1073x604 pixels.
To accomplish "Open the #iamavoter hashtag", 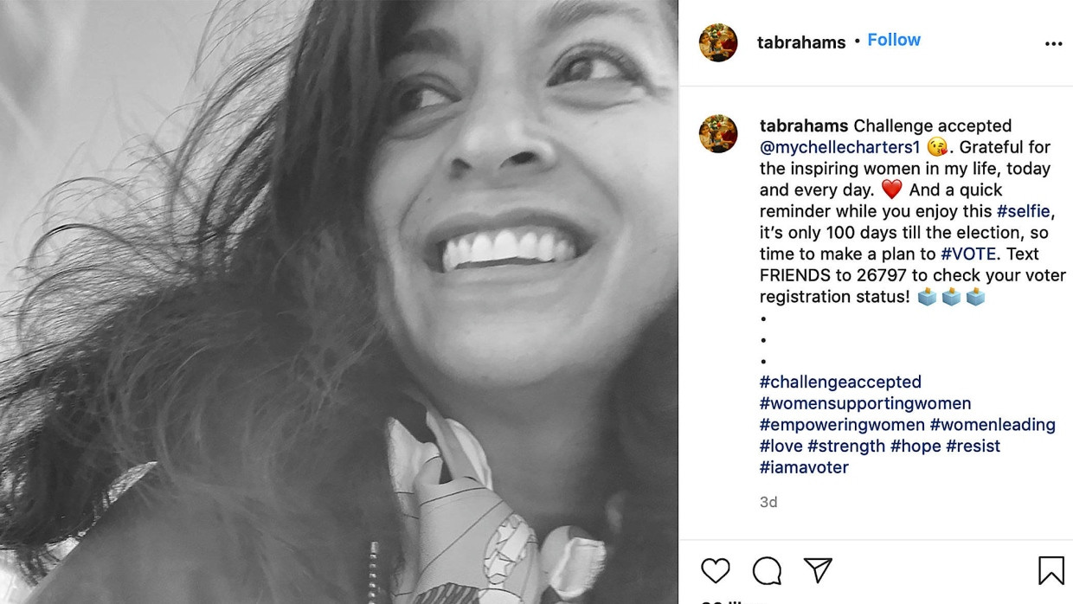I will click(804, 467).
